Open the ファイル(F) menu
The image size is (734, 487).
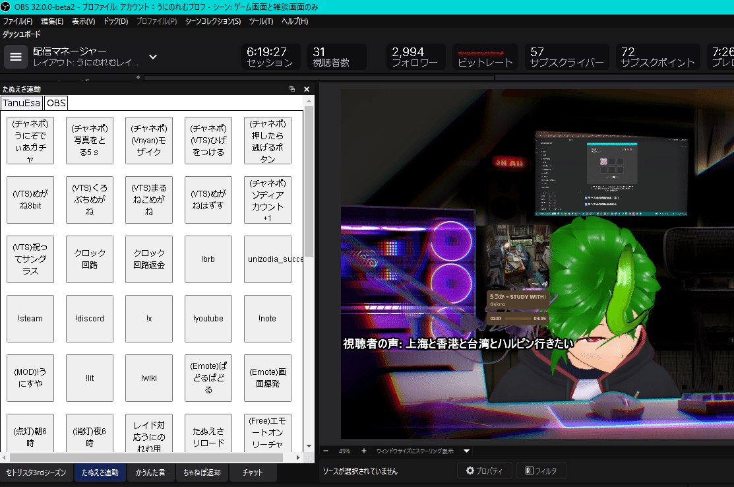pos(18,21)
